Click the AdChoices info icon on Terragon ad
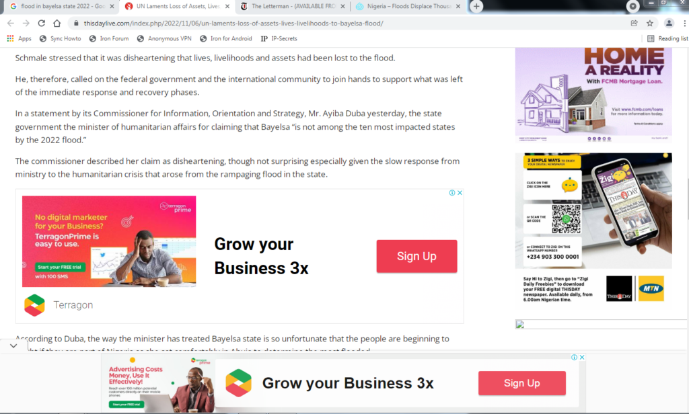 tap(451, 193)
